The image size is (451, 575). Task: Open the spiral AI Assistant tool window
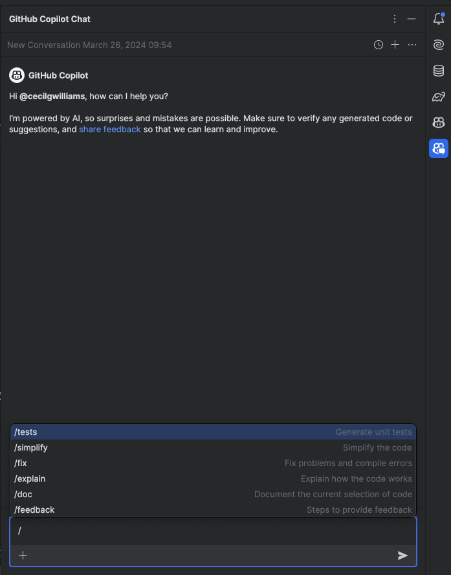[x=439, y=45]
